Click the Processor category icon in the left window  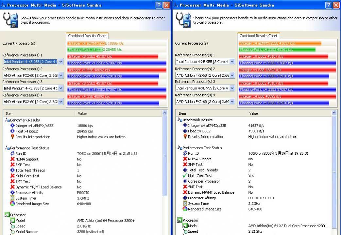pyautogui.click(x=7, y=215)
